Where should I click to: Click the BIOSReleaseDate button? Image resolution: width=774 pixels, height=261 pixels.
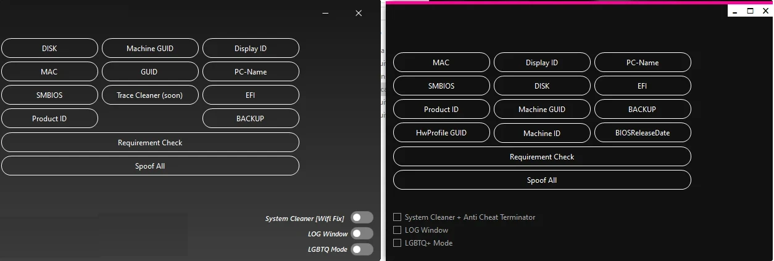[642, 133]
